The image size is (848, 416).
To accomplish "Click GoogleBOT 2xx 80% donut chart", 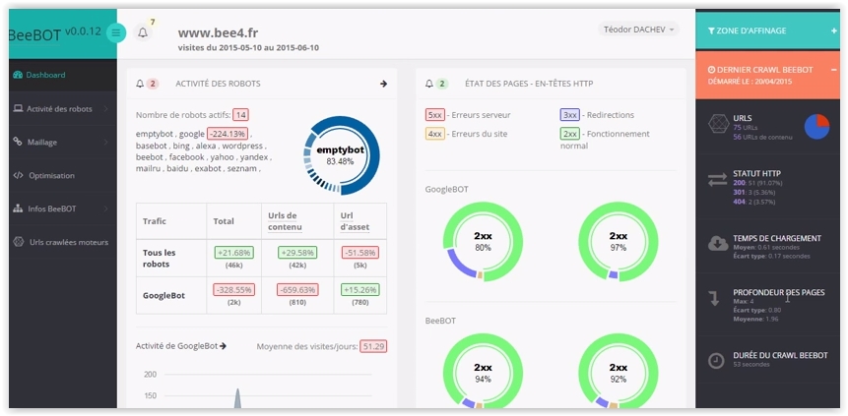I will 483,242.
